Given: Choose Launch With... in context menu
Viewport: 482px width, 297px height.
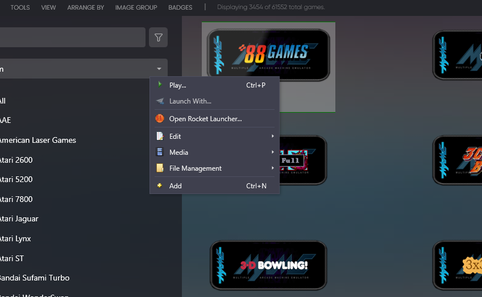Looking at the screenshot, I should [x=214, y=101].
